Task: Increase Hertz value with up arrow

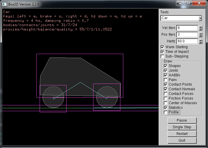Action: tap(200, 40)
